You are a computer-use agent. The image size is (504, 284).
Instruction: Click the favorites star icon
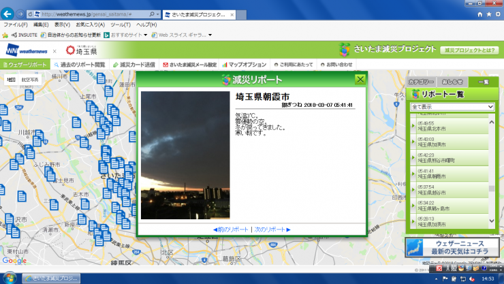pos(489,14)
